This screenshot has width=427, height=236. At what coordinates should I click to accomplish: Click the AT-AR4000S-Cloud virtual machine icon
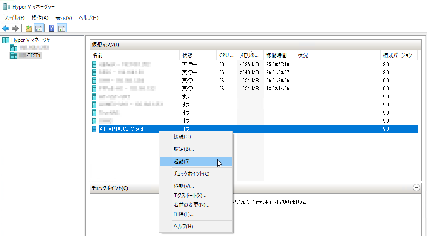[94, 129]
